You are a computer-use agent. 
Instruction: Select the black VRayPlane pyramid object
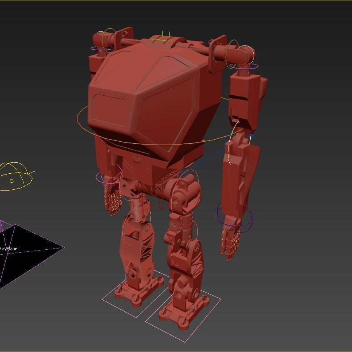tap(27, 251)
